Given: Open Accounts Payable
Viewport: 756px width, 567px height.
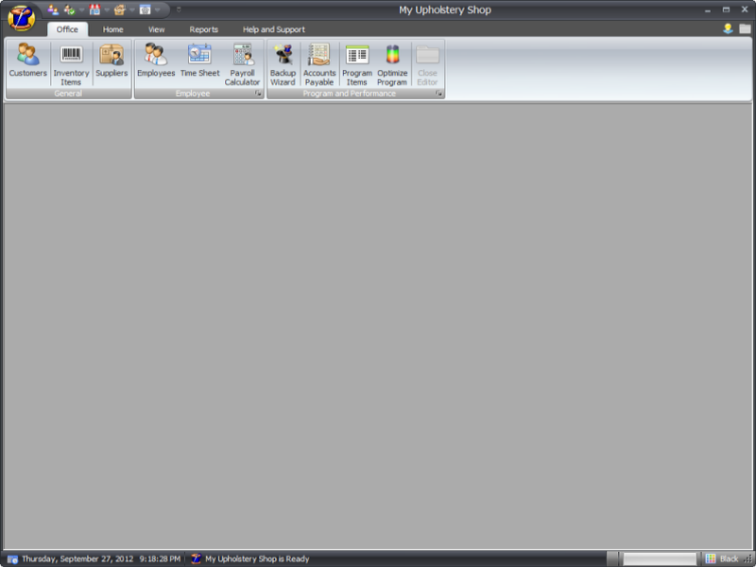Looking at the screenshot, I should [319, 64].
